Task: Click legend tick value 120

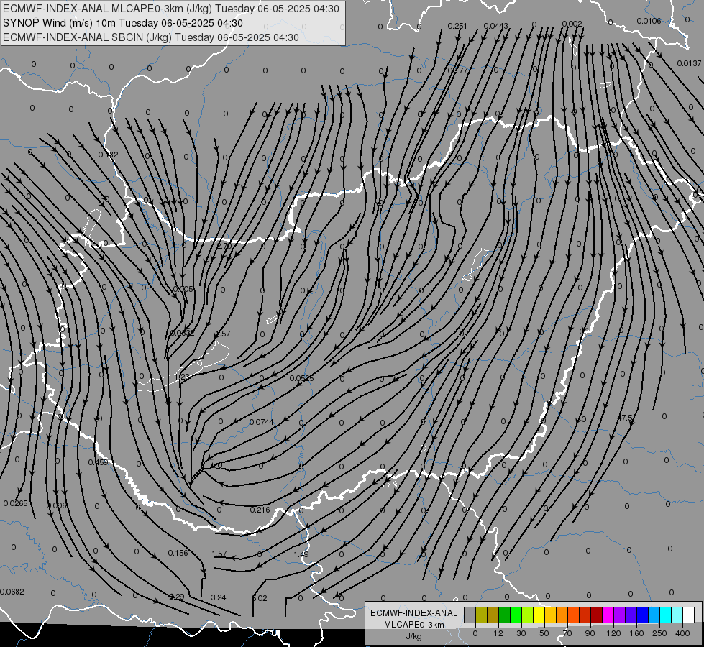Action: coord(613,633)
